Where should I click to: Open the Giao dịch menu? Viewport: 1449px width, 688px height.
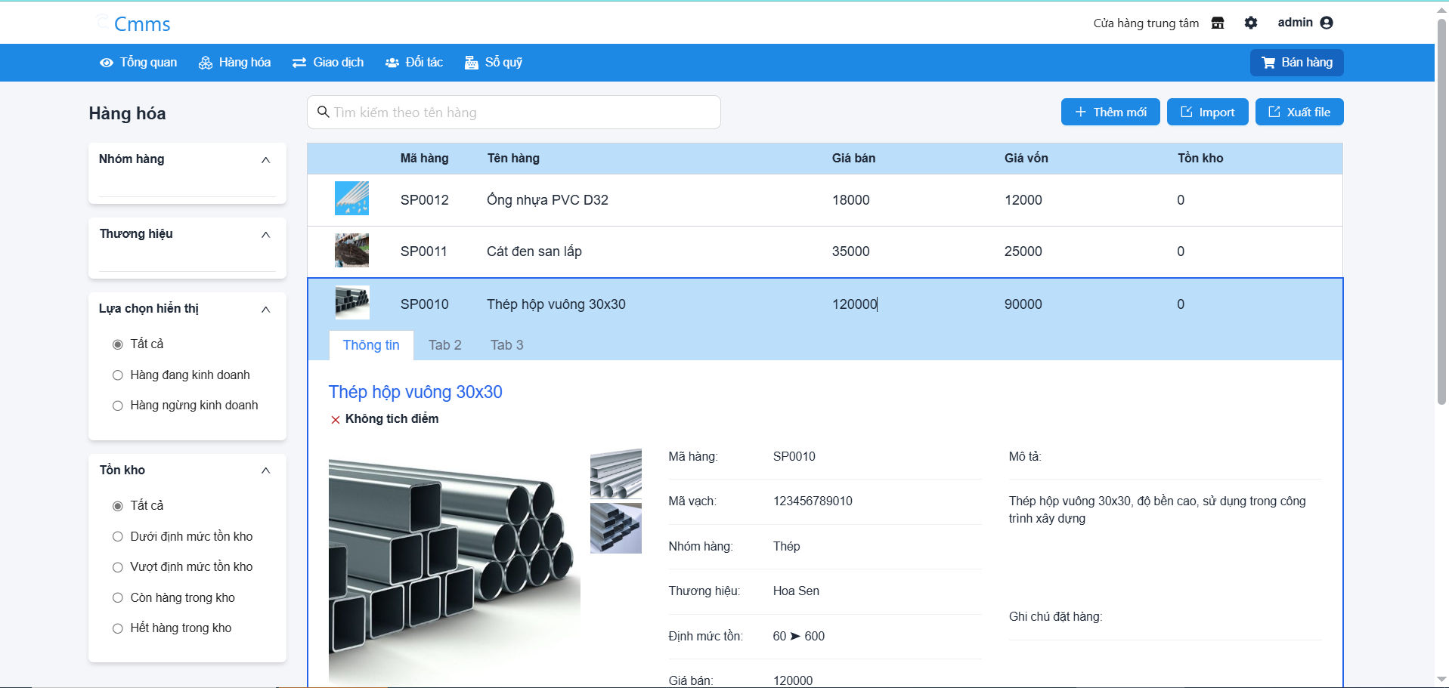tap(328, 62)
